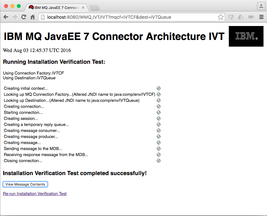
Task: Reload the IVT results page
Action: pos(23,17)
